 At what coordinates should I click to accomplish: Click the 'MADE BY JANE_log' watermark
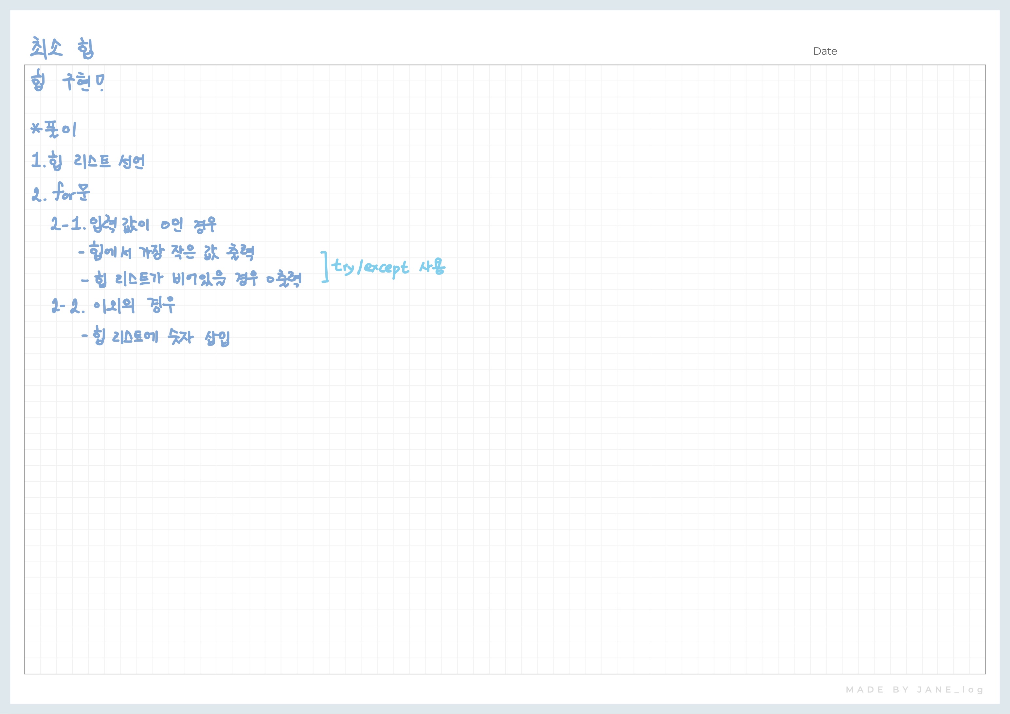click(914, 689)
